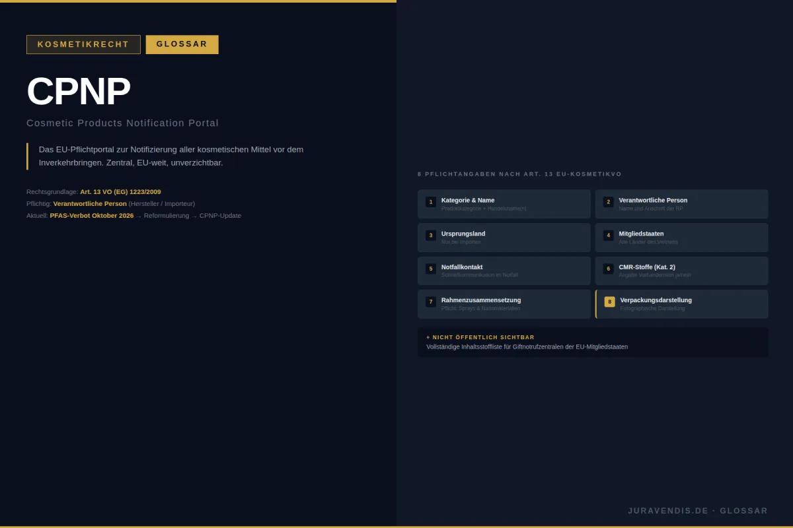The width and height of the screenshot is (793, 528).
Task: Click 'PFAS-Verbot Oktober 2026' highlight
Action: pyautogui.click(x=92, y=216)
